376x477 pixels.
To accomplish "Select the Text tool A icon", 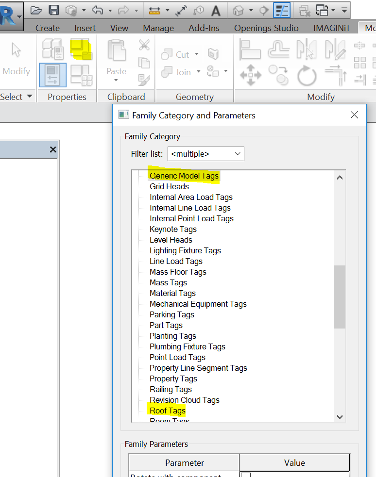I will coord(216,11).
